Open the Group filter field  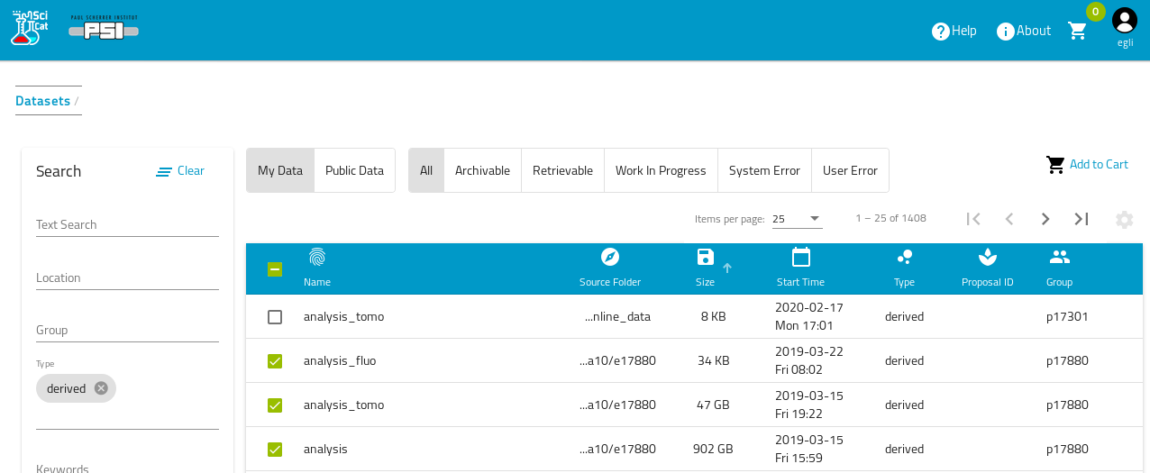[127, 331]
